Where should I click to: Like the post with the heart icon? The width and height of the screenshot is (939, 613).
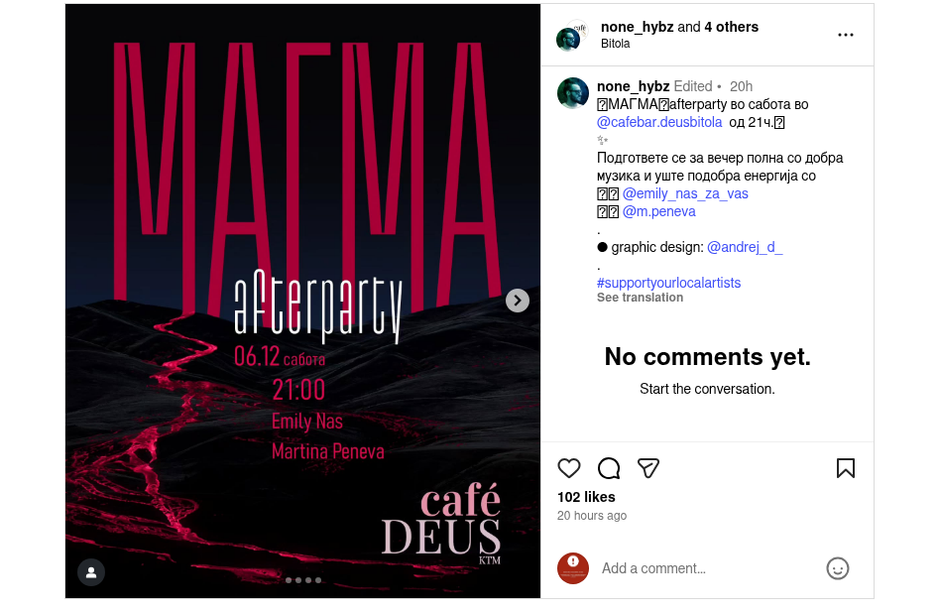(568, 468)
